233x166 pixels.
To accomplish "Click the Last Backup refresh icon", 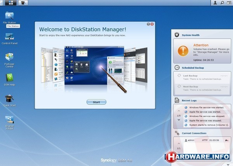I will pyautogui.click(x=179, y=75).
